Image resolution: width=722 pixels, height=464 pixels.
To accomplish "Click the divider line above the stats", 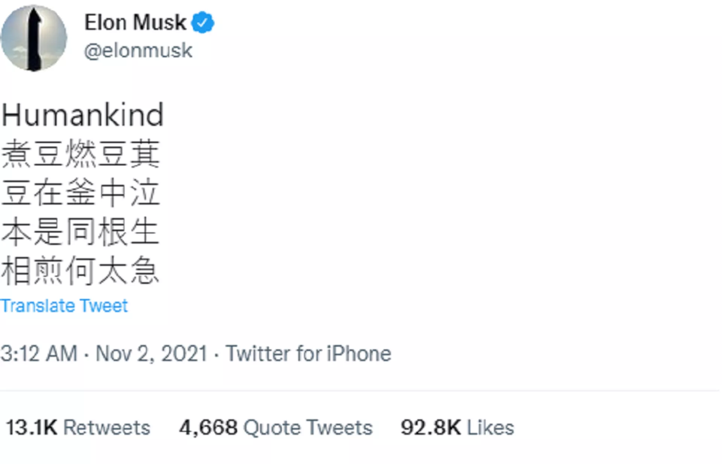I will 360,391.
